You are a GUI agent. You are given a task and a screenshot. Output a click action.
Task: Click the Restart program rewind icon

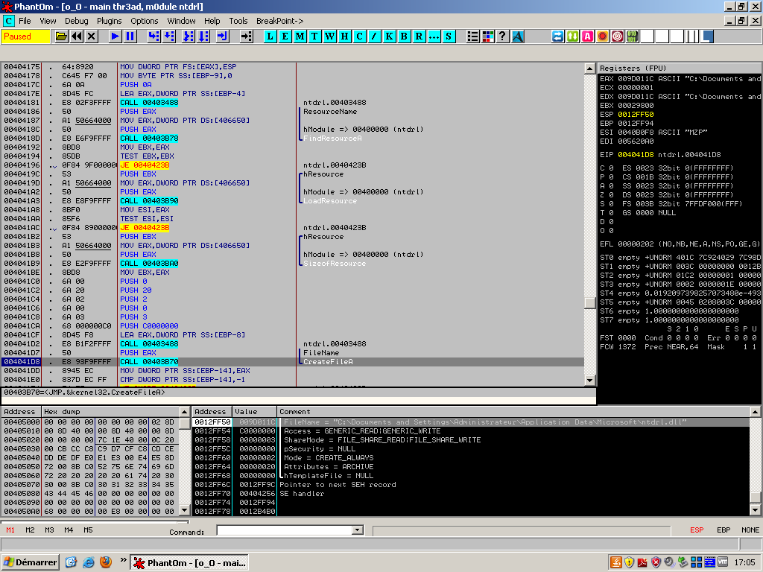[x=77, y=36]
